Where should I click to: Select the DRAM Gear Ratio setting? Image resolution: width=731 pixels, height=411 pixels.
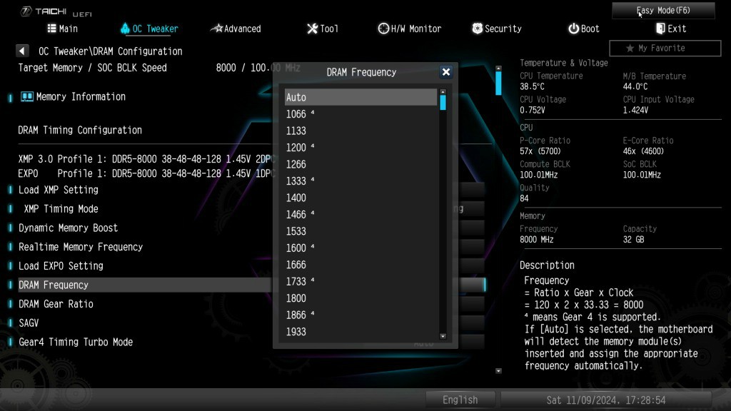point(56,304)
